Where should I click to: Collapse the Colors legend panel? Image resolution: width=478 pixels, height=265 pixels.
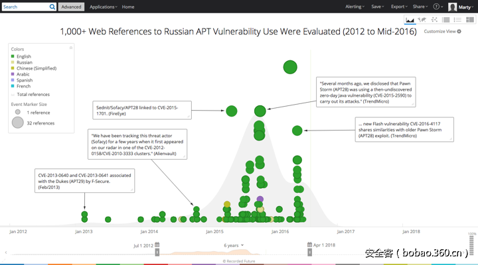[x=71, y=48]
